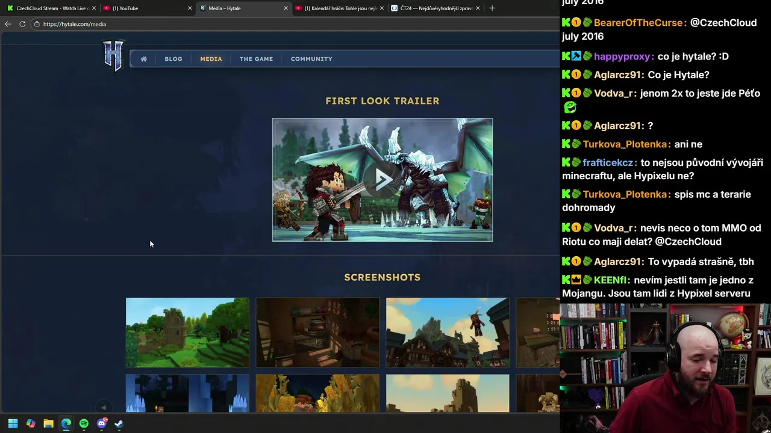Open the Community menu item
This screenshot has height=433, width=771.
311,59
